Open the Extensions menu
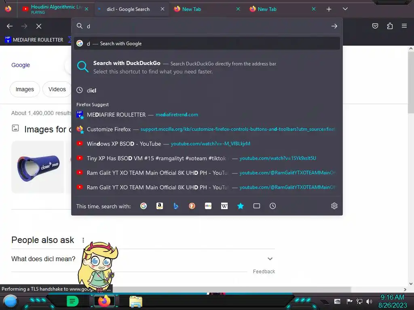 coord(390,26)
